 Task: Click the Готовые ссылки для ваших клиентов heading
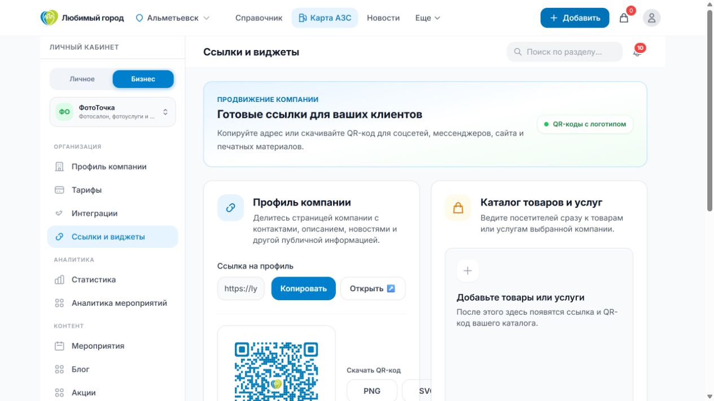pos(320,114)
